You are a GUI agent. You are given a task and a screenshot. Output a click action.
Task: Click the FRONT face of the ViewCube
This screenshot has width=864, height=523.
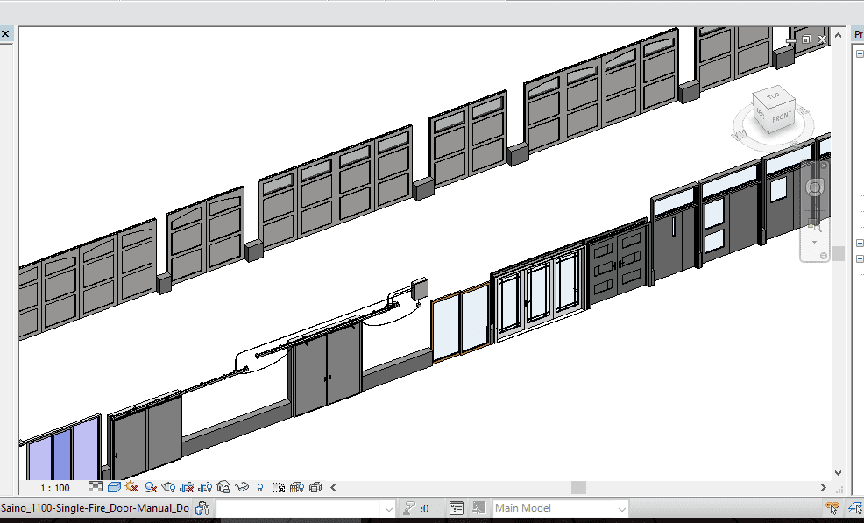coord(783,117)
